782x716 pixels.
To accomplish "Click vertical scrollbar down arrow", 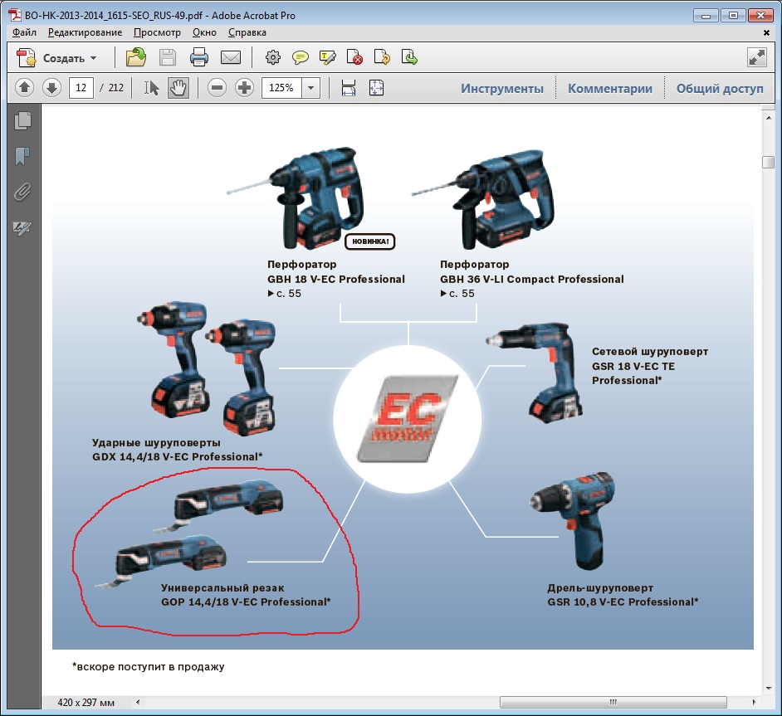I will pos(769,688).
